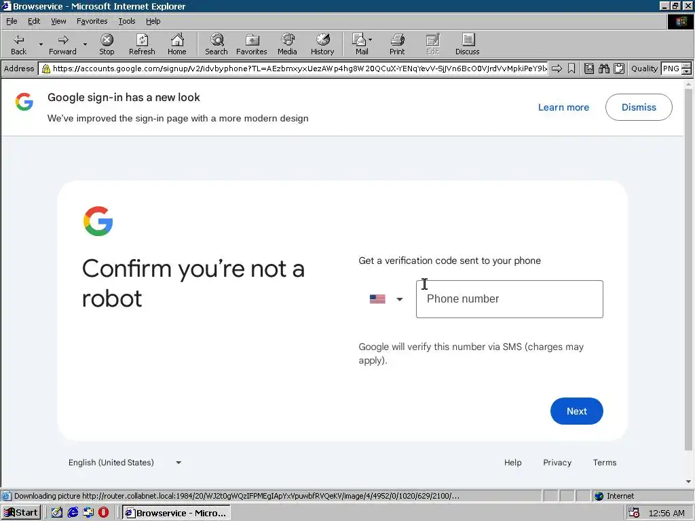Click the Quality PNG value field
The width and height of the screenshot is (695, 521).
pos(671,69)
